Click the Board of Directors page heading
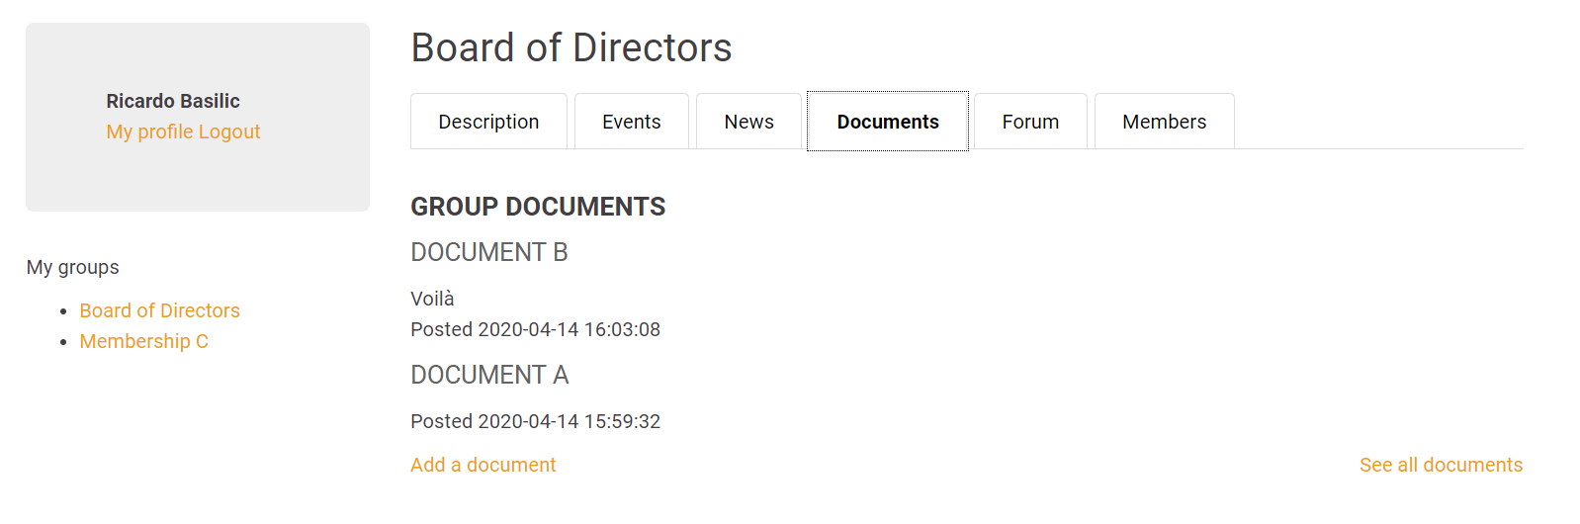Screen dimensions: 1580x524 point(571,47)
